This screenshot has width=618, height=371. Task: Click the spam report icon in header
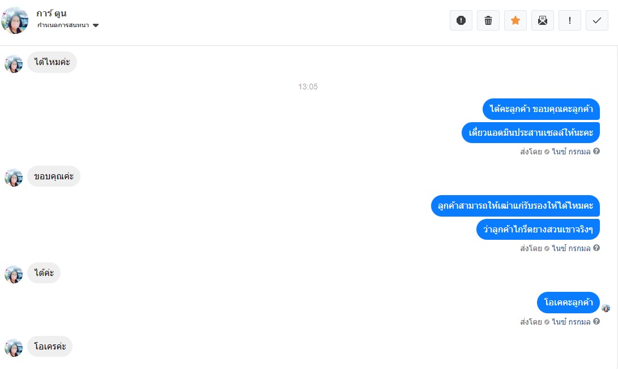(461, 20)
